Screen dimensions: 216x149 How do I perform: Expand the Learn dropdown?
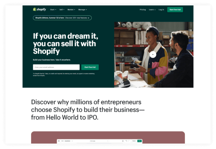(x=152, y=10)
